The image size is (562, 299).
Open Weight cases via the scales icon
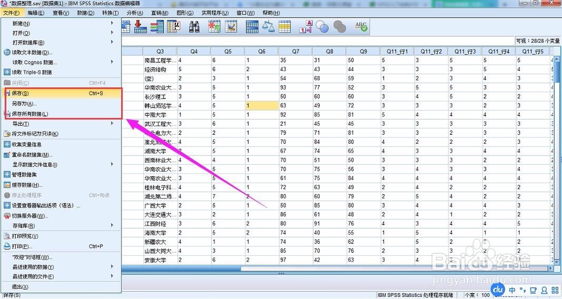269,26
